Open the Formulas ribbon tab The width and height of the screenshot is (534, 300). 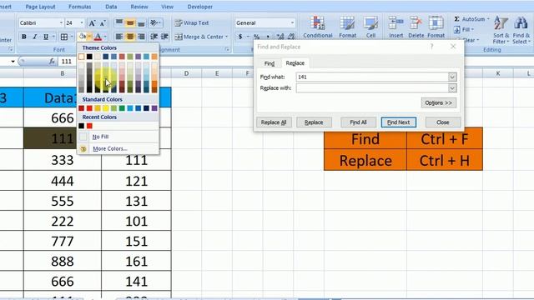click(80, 7)
